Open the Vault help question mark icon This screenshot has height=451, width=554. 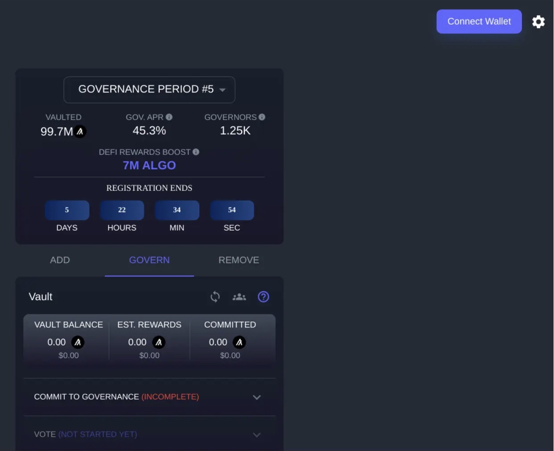[264, 297]
